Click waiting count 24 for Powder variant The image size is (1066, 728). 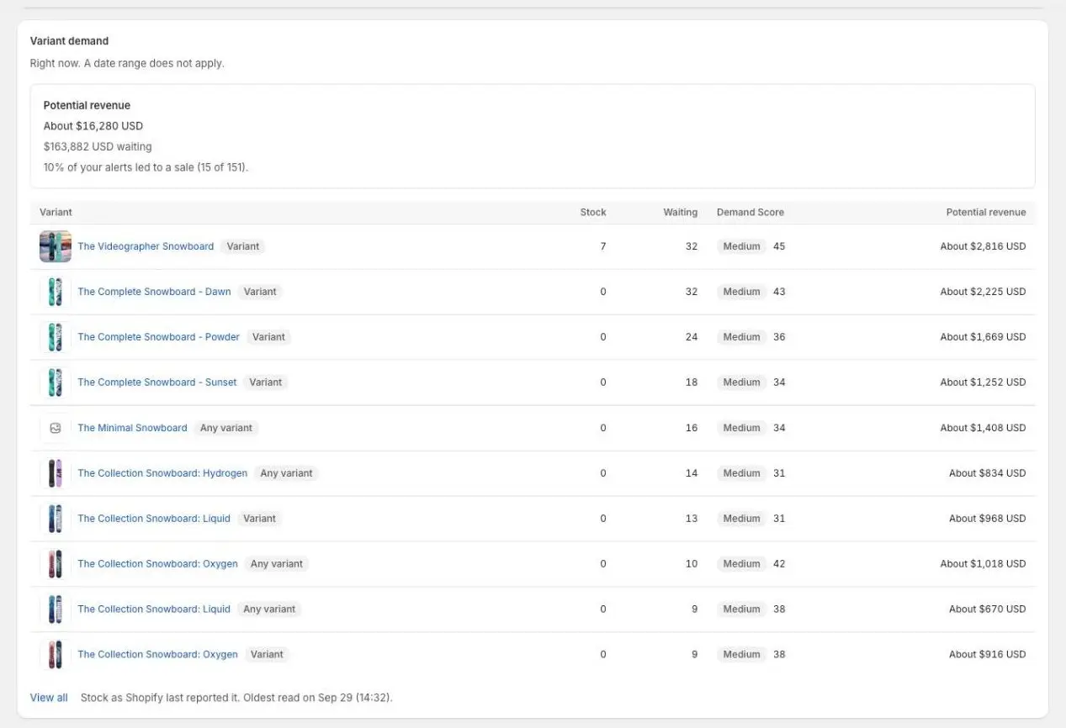tap(692, 337)
